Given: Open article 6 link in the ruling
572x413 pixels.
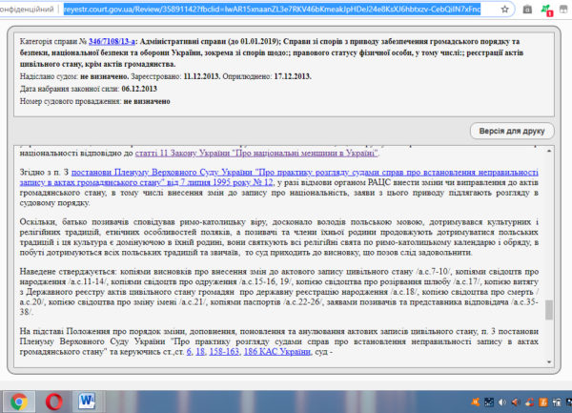Looking at the screenshot, I should (x=189, y=352).
